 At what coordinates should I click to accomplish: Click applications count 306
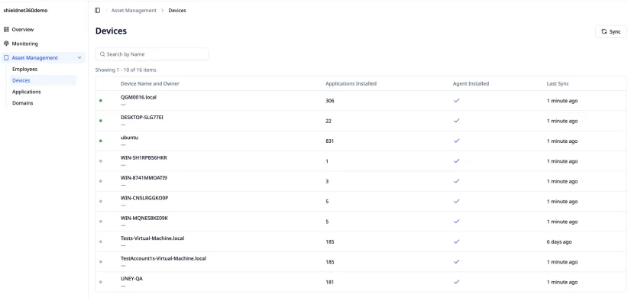329,101
